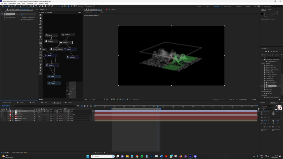Image resolution: width=283 pixels, height=159 pixels.
Task: Select the Type tool
Action: [x=36, y=6]
